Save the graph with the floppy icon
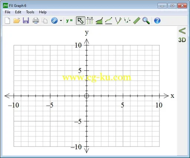Image resolution: width=190 pixels, height=158 pixels. coord(26,20)
